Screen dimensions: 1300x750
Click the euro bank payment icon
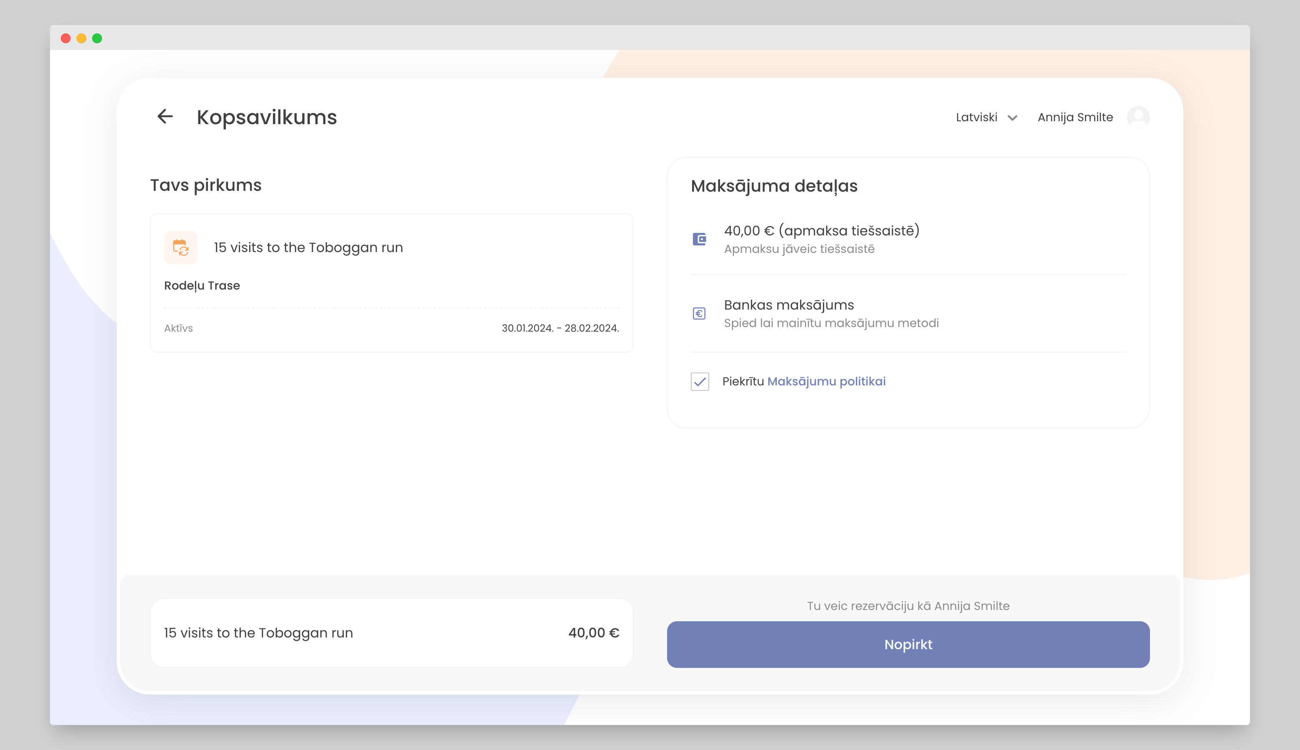699,313
